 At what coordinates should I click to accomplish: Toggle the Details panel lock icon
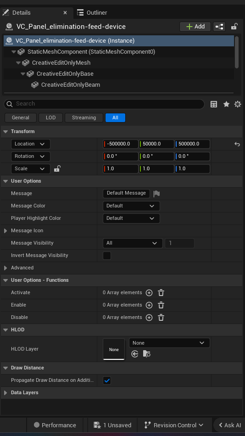234,27
